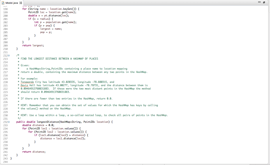270x165 pixels.
Task: Click the 'For example:' comment line
Action: click(x=29, y=79)
